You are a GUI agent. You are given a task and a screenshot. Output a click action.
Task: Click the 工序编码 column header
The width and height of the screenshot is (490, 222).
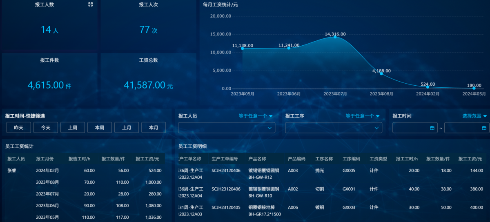point(351,159)
